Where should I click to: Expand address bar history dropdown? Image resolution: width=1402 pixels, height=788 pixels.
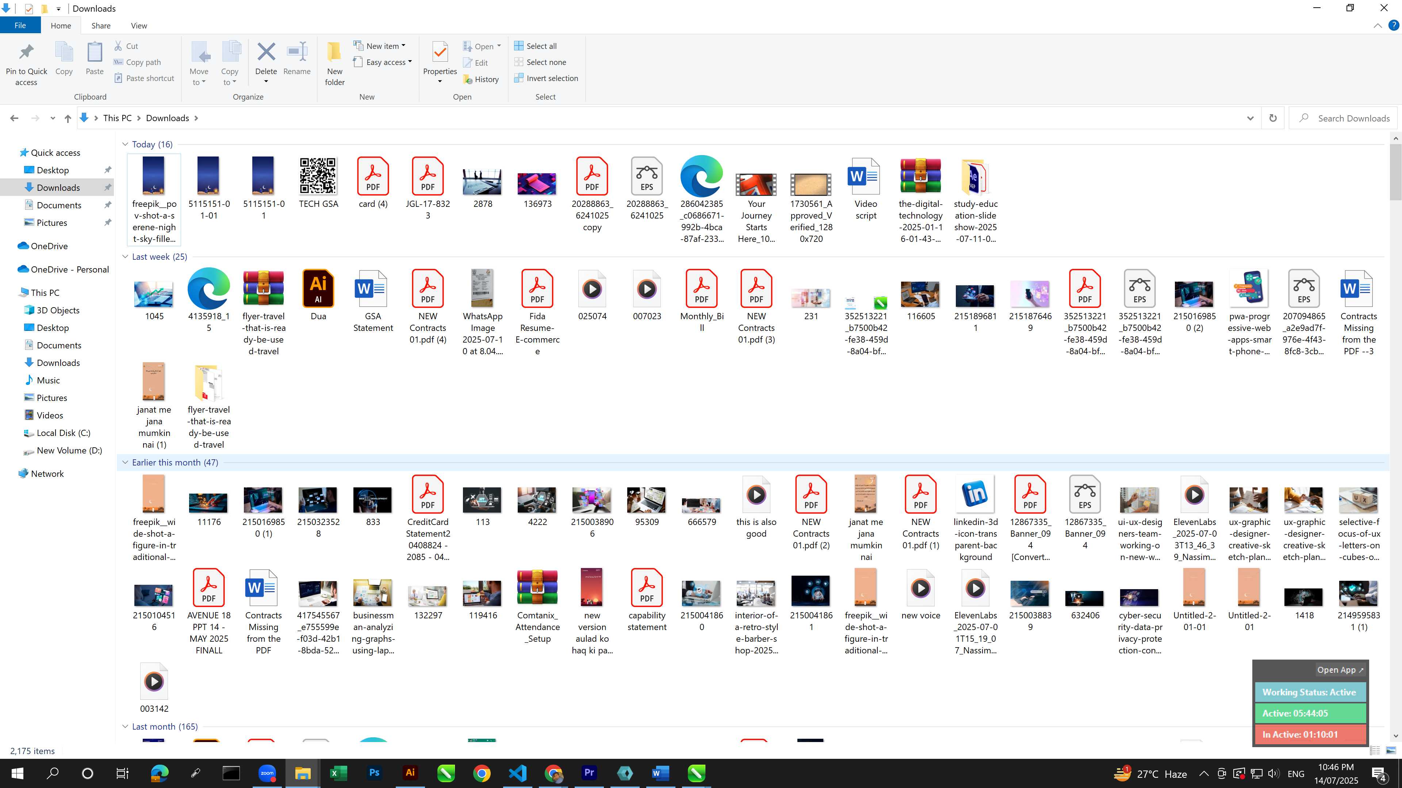[1250, 118]
